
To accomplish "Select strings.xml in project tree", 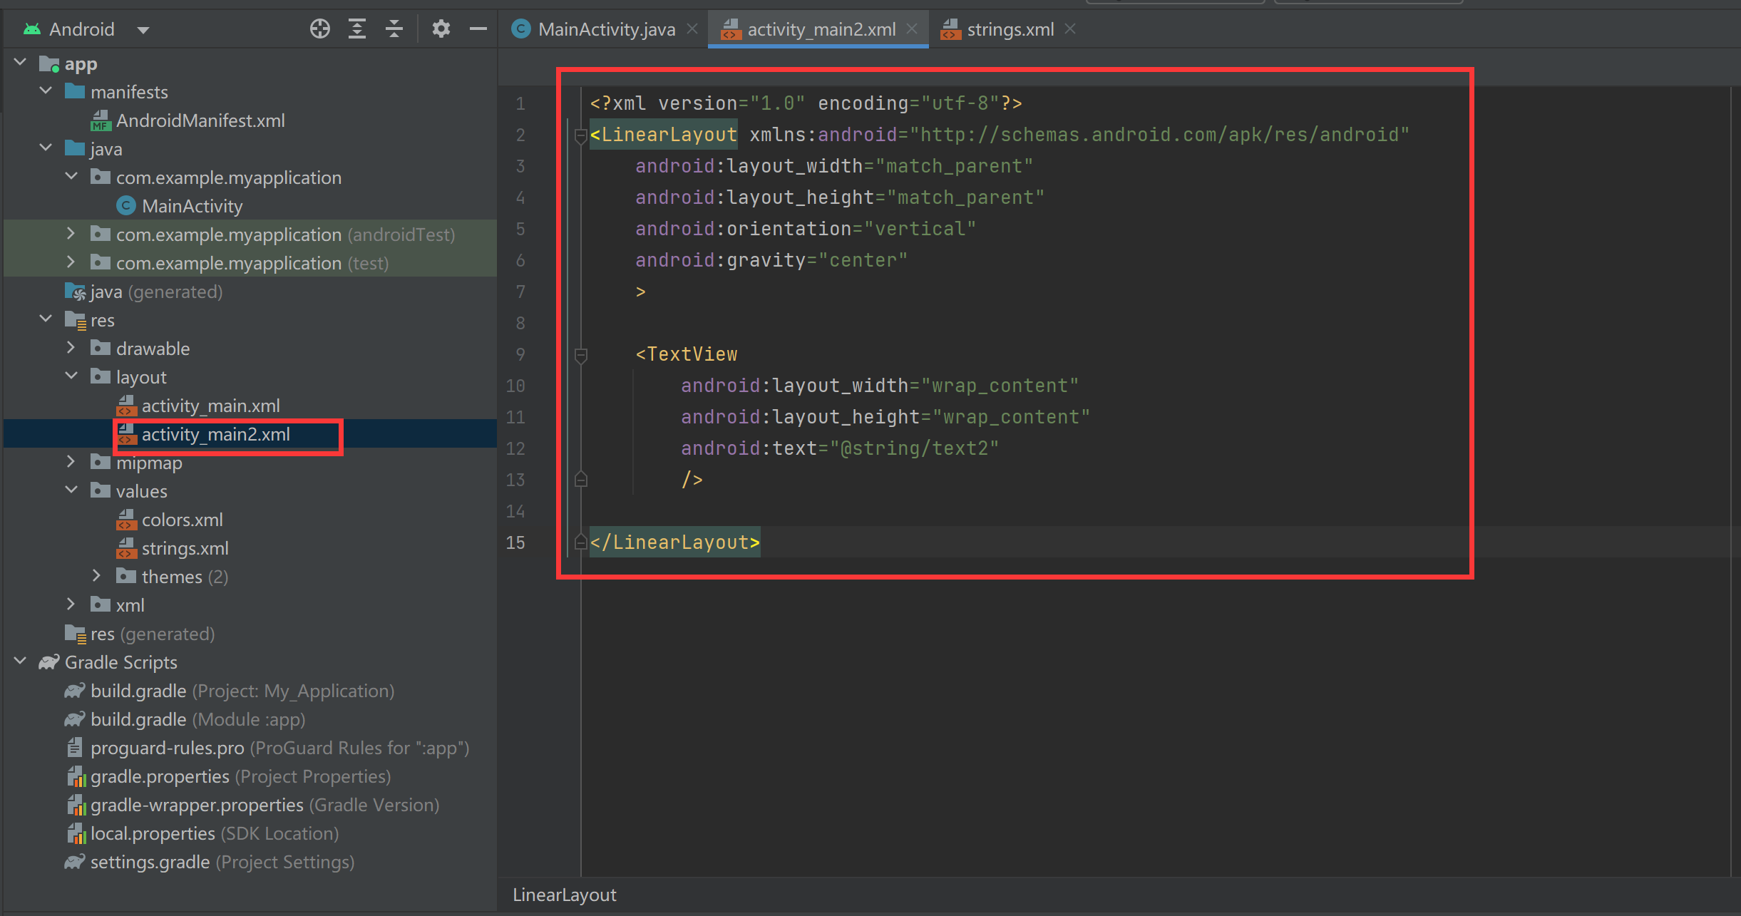I will 185,548.
